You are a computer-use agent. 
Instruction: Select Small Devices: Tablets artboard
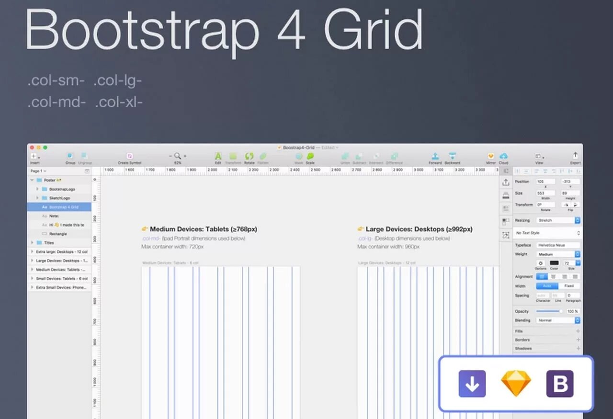coord(59,278)
